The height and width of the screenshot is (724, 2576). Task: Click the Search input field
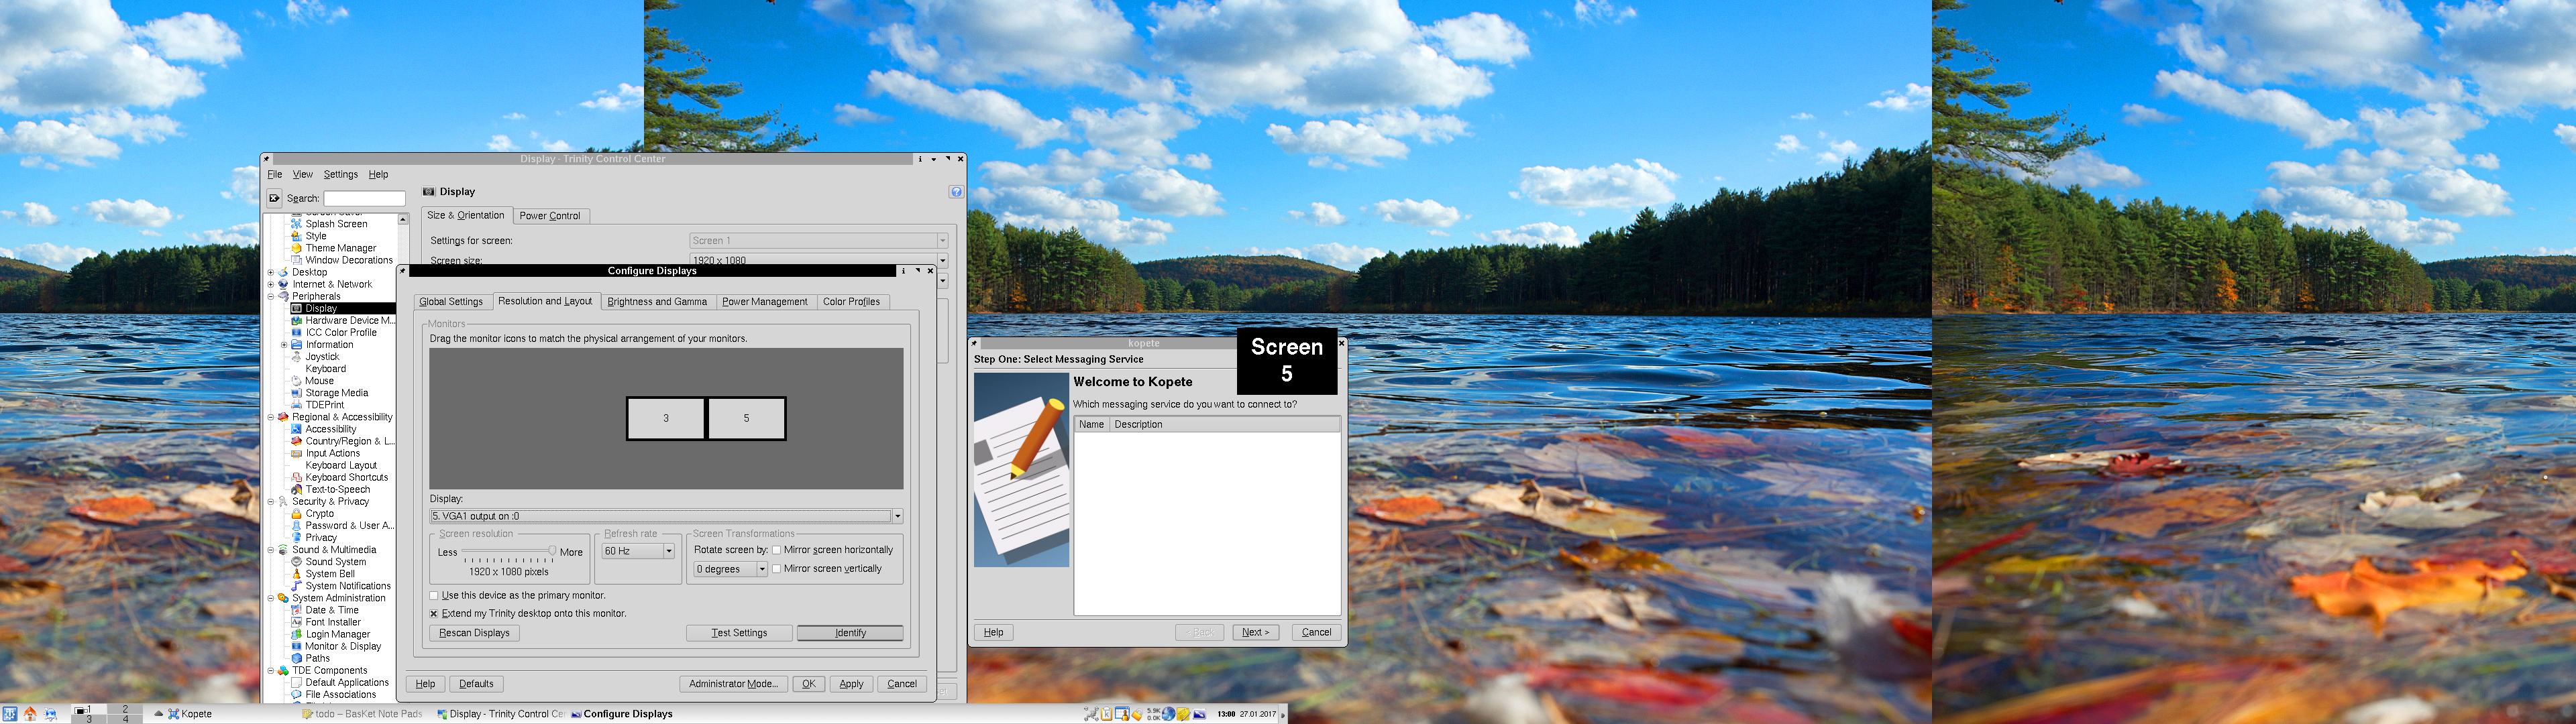click(x=364, y=199)
